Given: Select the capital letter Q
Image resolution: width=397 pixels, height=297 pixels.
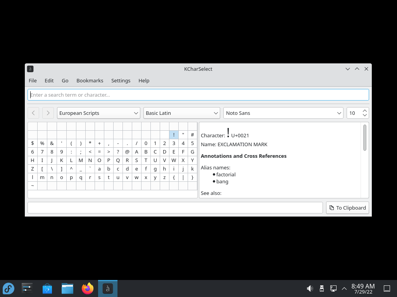Looking at the screenshot, I should [x=118, y=160].
